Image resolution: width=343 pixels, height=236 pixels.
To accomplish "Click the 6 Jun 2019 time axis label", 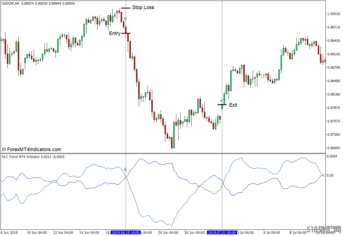I will coord(9,232).
